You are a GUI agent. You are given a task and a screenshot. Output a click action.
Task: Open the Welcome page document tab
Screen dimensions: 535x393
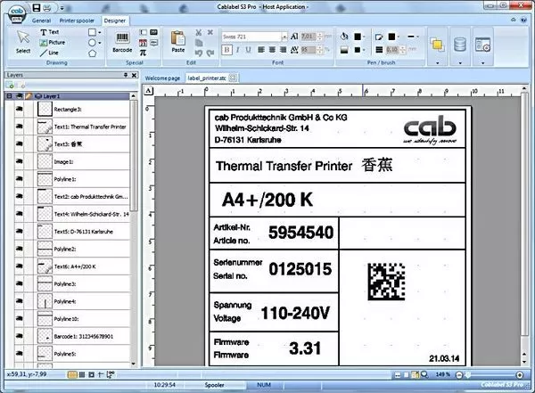(162, 79)
